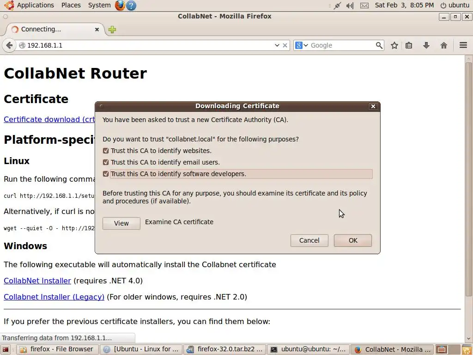Switch to Ubuntu - Linux for taskbar item

pyautogui.click(x=141, y=349)
